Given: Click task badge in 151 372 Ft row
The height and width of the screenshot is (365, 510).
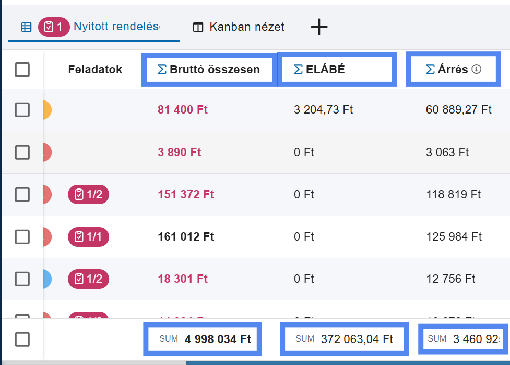Looking at the screenshot, I should (x=88, y=195).
